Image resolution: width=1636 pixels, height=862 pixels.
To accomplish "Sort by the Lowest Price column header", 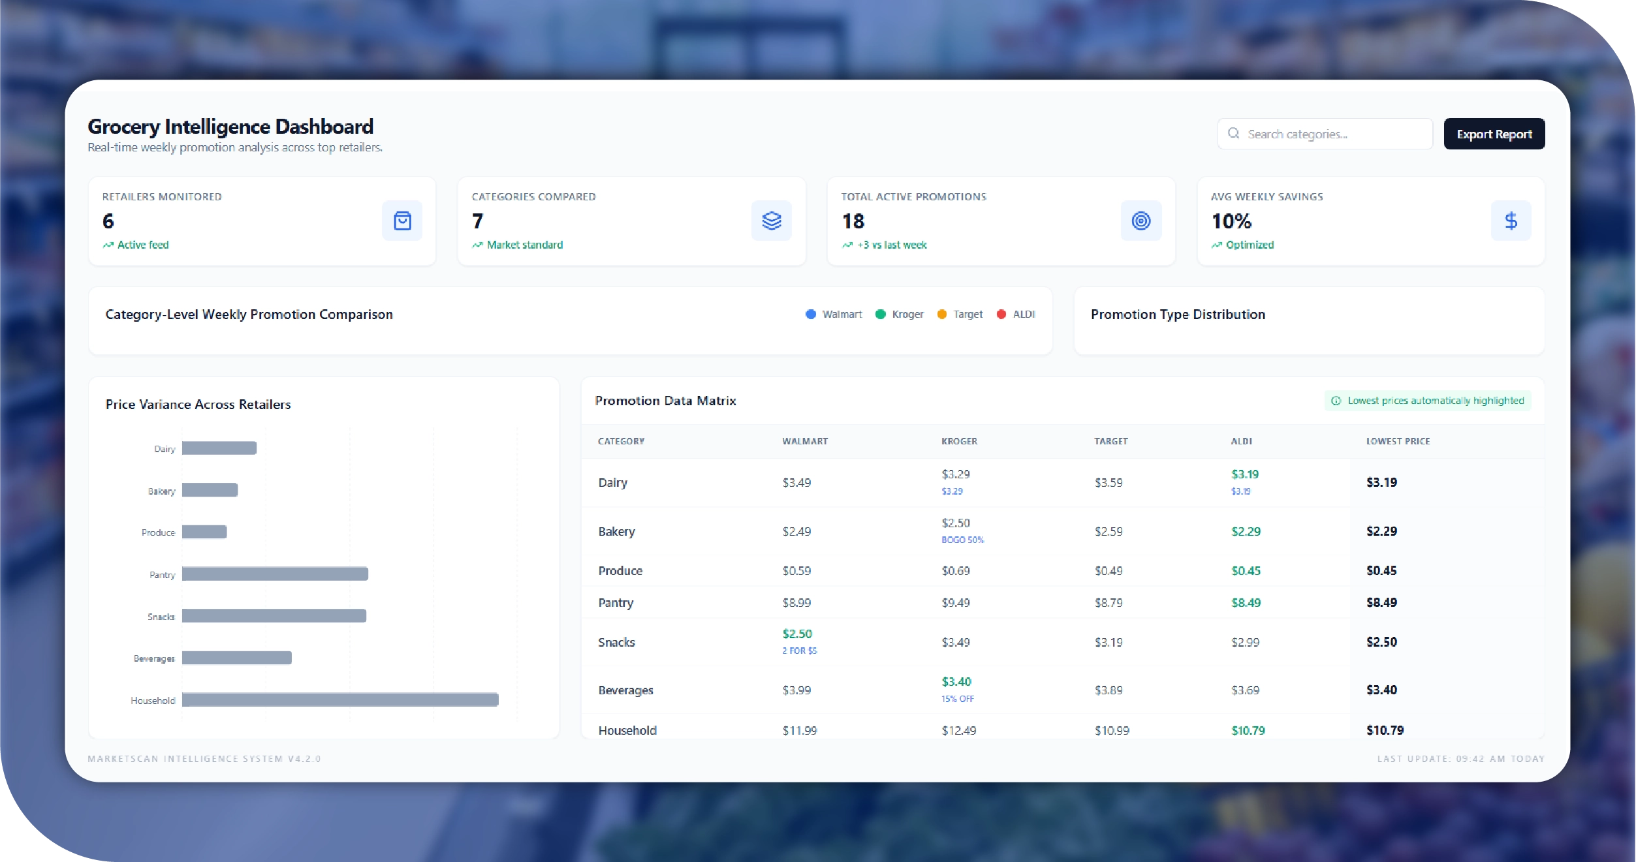I will pos(1398,442).
